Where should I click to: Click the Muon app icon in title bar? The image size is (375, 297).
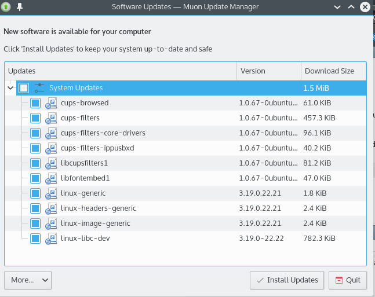(7, 7)
